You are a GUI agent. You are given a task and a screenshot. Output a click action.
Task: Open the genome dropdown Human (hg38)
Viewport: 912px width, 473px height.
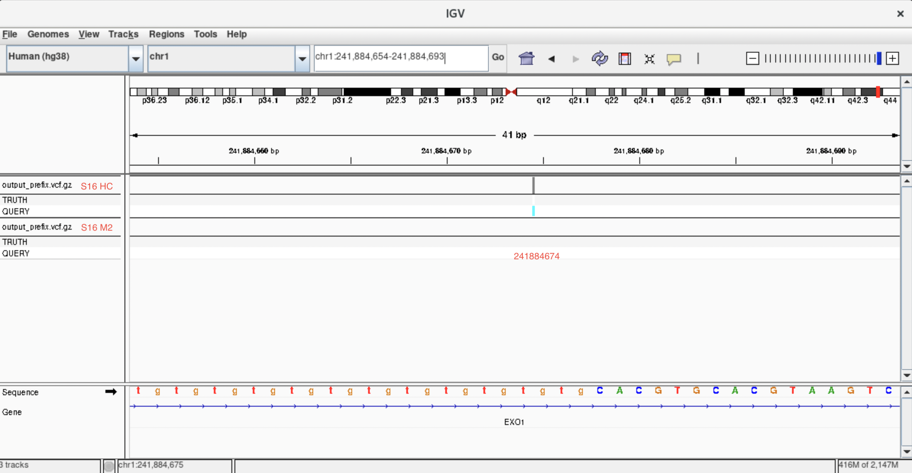click(x=74, y=58)
